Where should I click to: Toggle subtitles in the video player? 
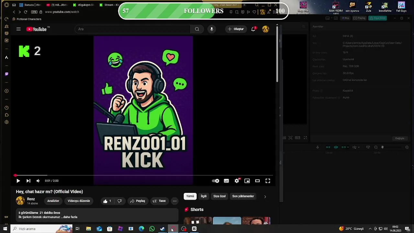click(x=226, y=181)
